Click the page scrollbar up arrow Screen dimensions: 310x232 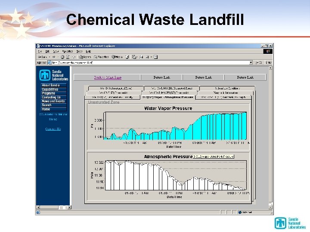click(270, 68)
